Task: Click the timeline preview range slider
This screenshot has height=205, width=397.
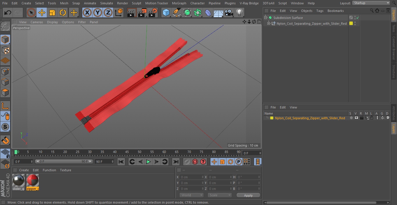Action: point(64,161)
